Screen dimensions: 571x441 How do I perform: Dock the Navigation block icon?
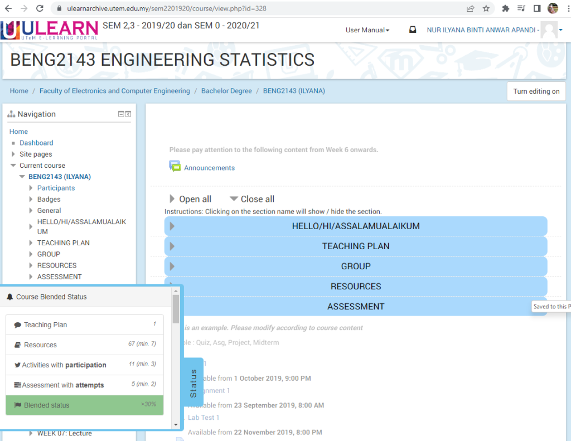click(128, 114)
